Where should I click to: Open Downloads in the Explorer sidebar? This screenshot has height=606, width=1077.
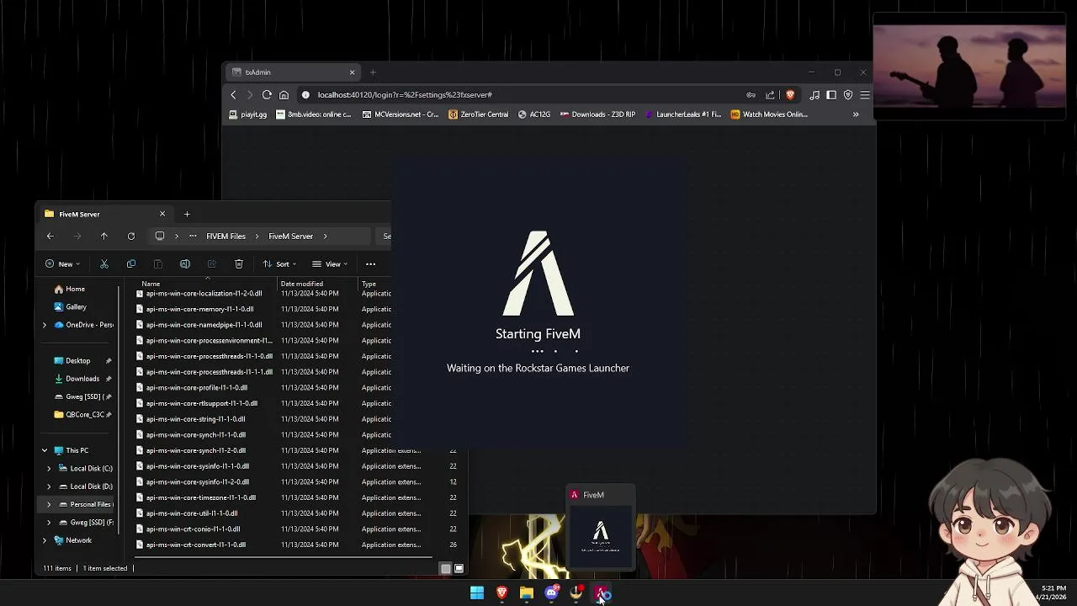82,379
